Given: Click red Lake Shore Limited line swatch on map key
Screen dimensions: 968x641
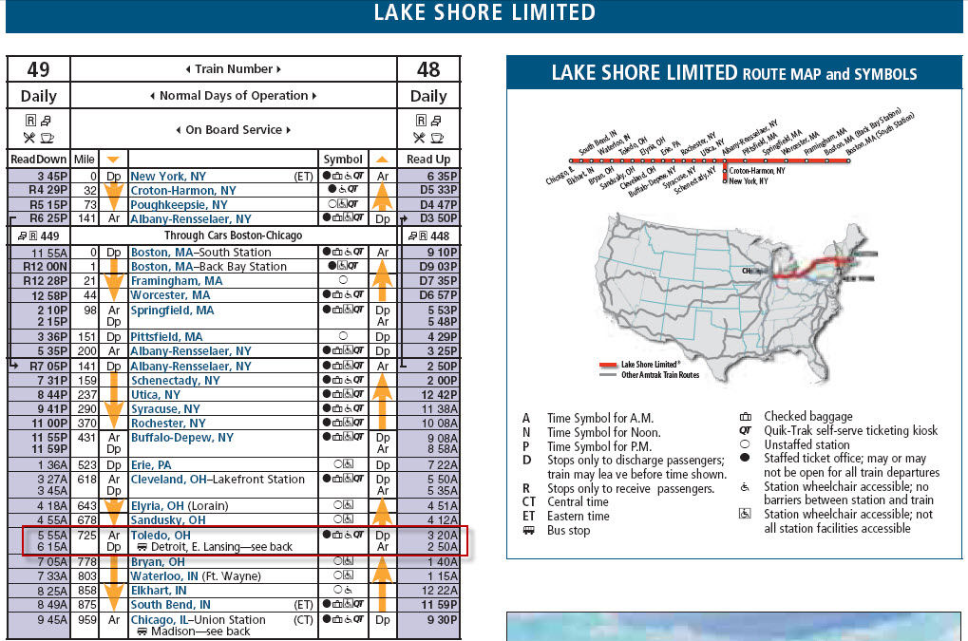Looking at the screenshot, I should pos(608,365).
